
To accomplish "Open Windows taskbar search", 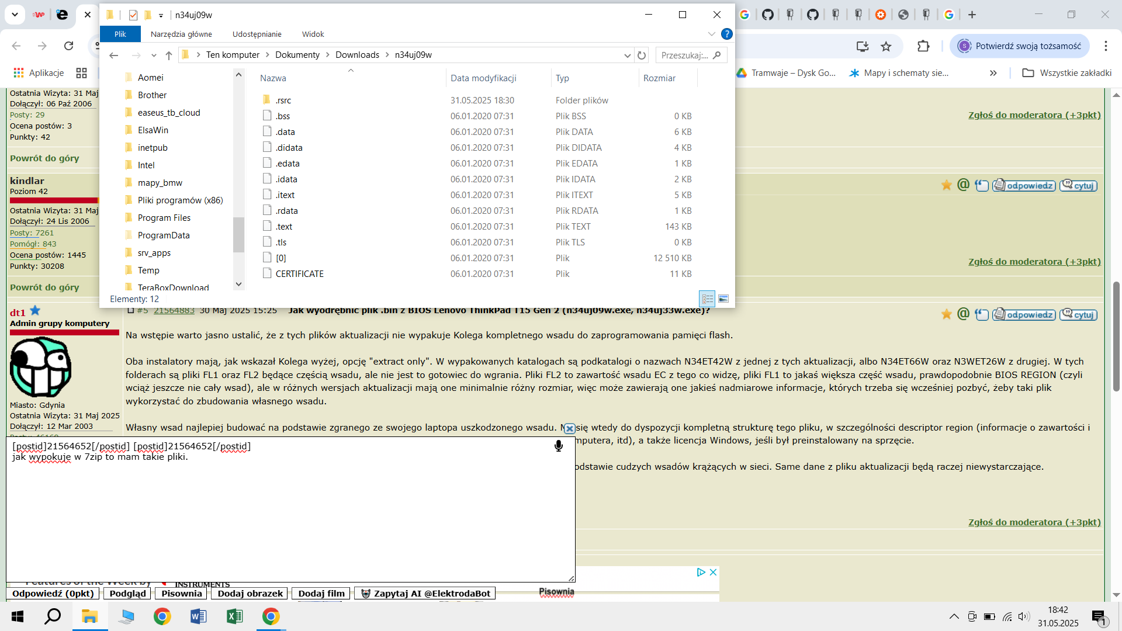I will (53, 616).
